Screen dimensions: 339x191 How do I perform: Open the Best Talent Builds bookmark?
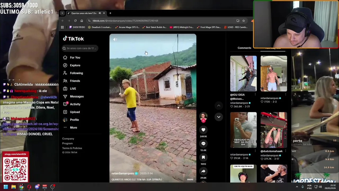(x=154, y=27)
